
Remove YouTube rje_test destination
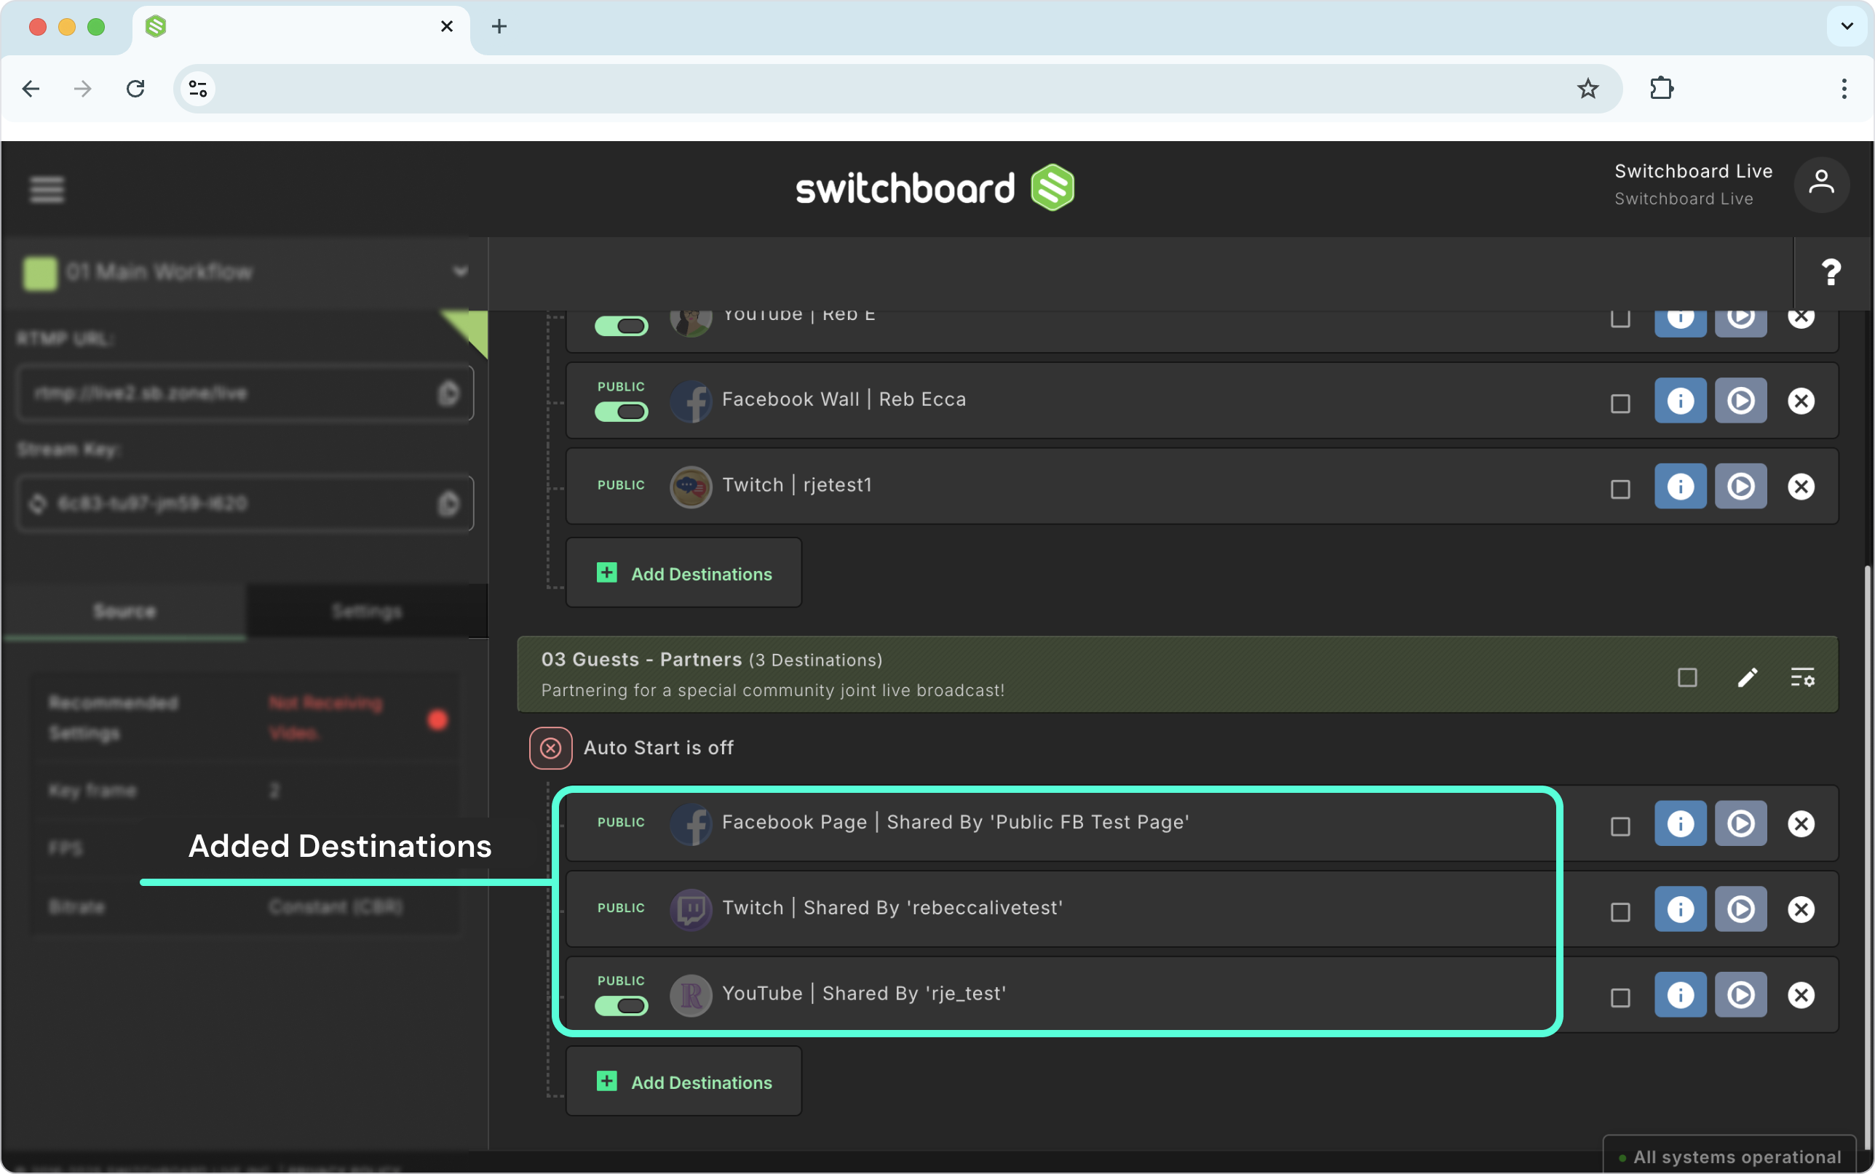(x=1801, y=994)
